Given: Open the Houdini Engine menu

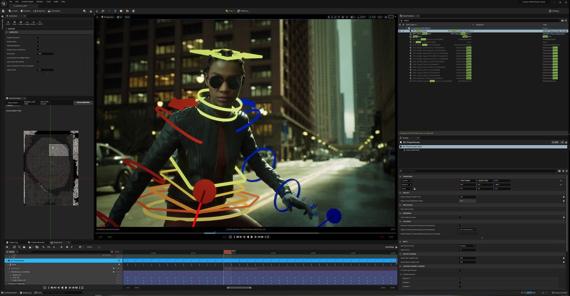Looking at the screenshot, I should pos(27,2).
